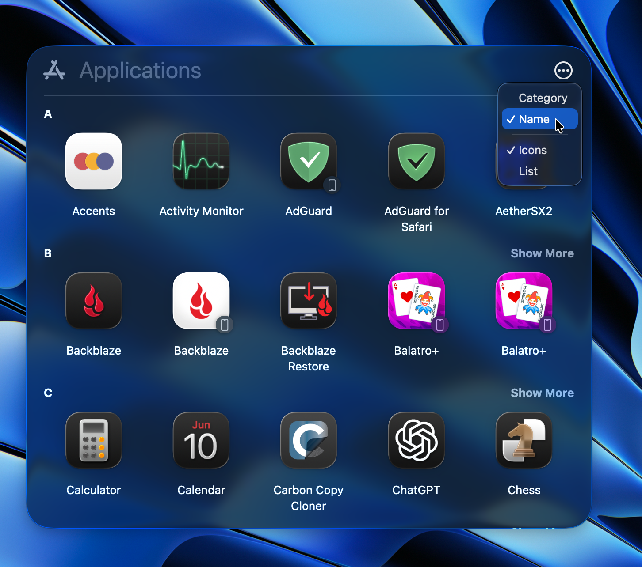Click the ellipsis options button
Viewport: 642px width, 567px height.
coord(563,71)
